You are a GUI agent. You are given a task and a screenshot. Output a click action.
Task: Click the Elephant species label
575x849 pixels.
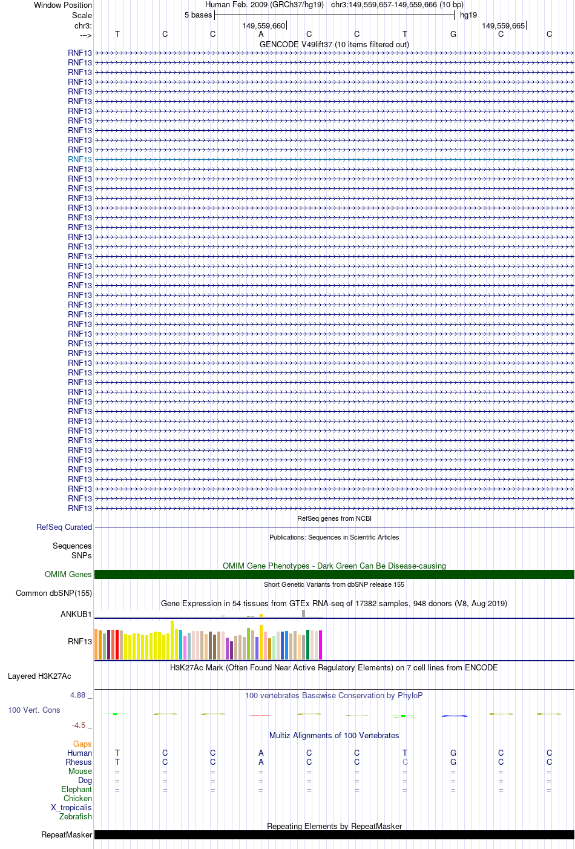pos(77,789)
